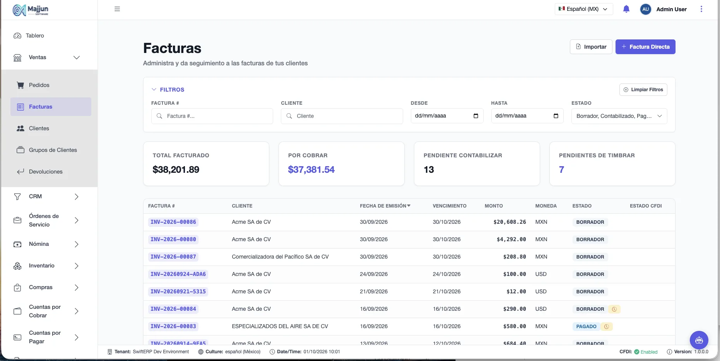Collapse the Ventas menu chevron
Image resolution: width=720 pixels, height=361 pixels.
pyautogui.click(x=77, y=58)
